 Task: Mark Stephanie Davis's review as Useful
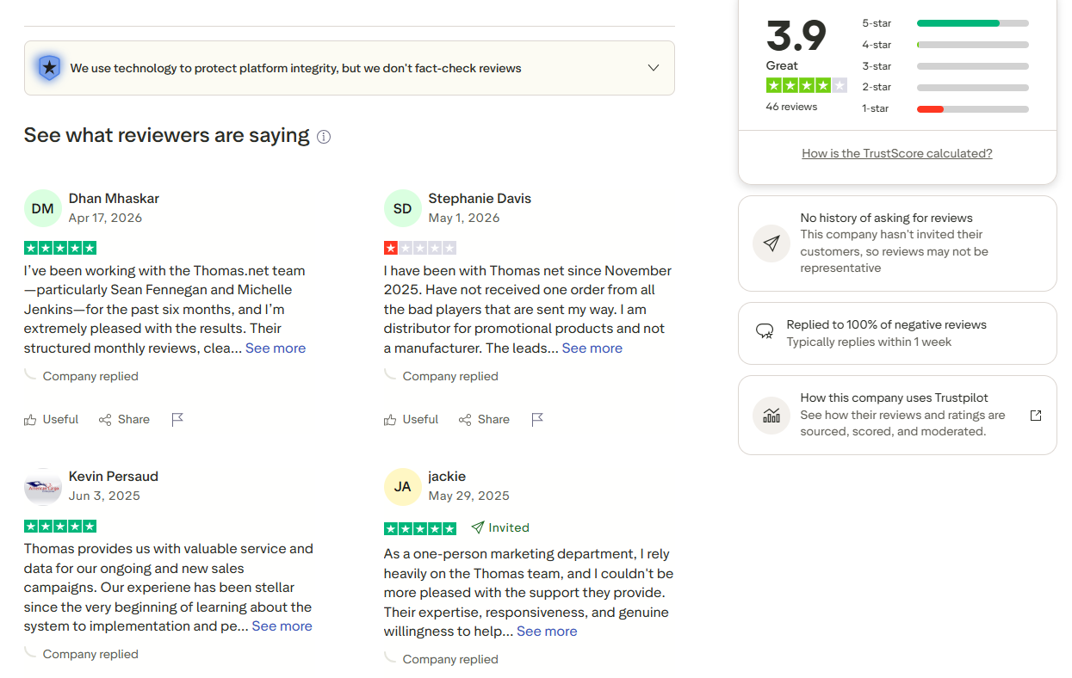click(x=412, y=420)
